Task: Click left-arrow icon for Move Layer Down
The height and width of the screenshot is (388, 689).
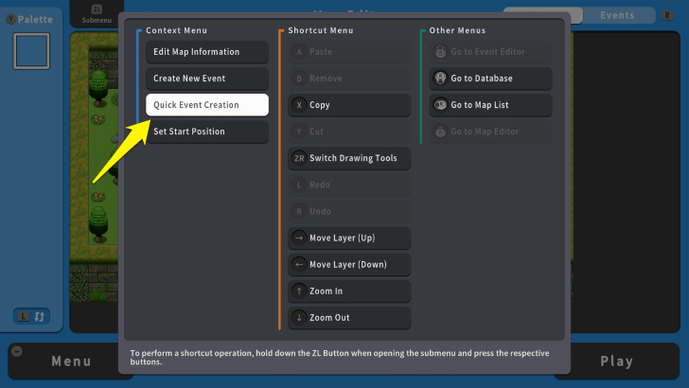Action: point(299,265)
